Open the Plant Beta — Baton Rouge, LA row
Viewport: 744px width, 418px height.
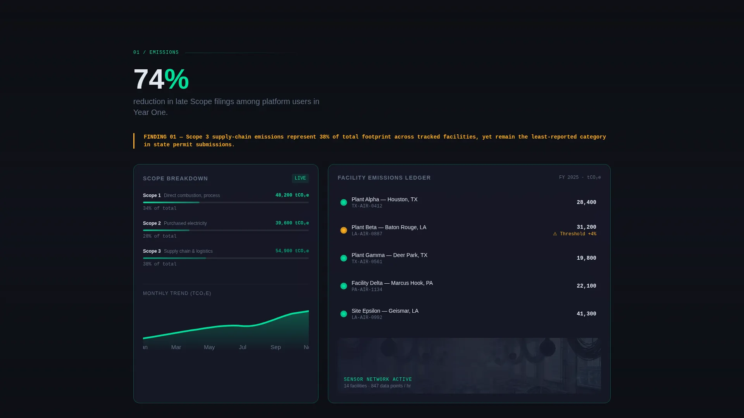point(469,230)
